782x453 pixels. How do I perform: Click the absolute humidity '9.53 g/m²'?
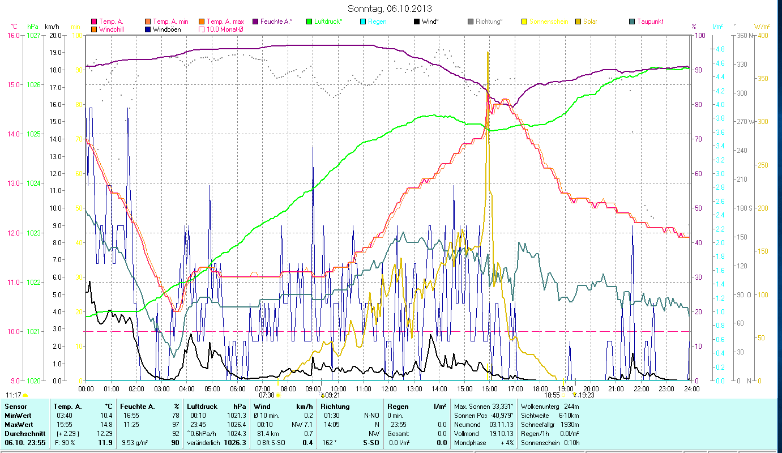pos(136,443)
